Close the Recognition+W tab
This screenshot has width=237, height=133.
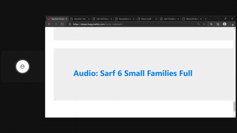point(134,19)
